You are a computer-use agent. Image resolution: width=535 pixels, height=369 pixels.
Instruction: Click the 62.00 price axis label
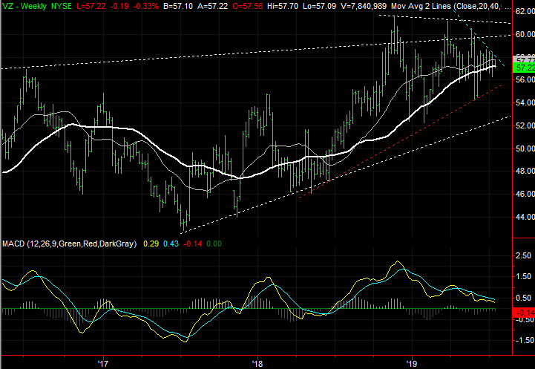525,12
